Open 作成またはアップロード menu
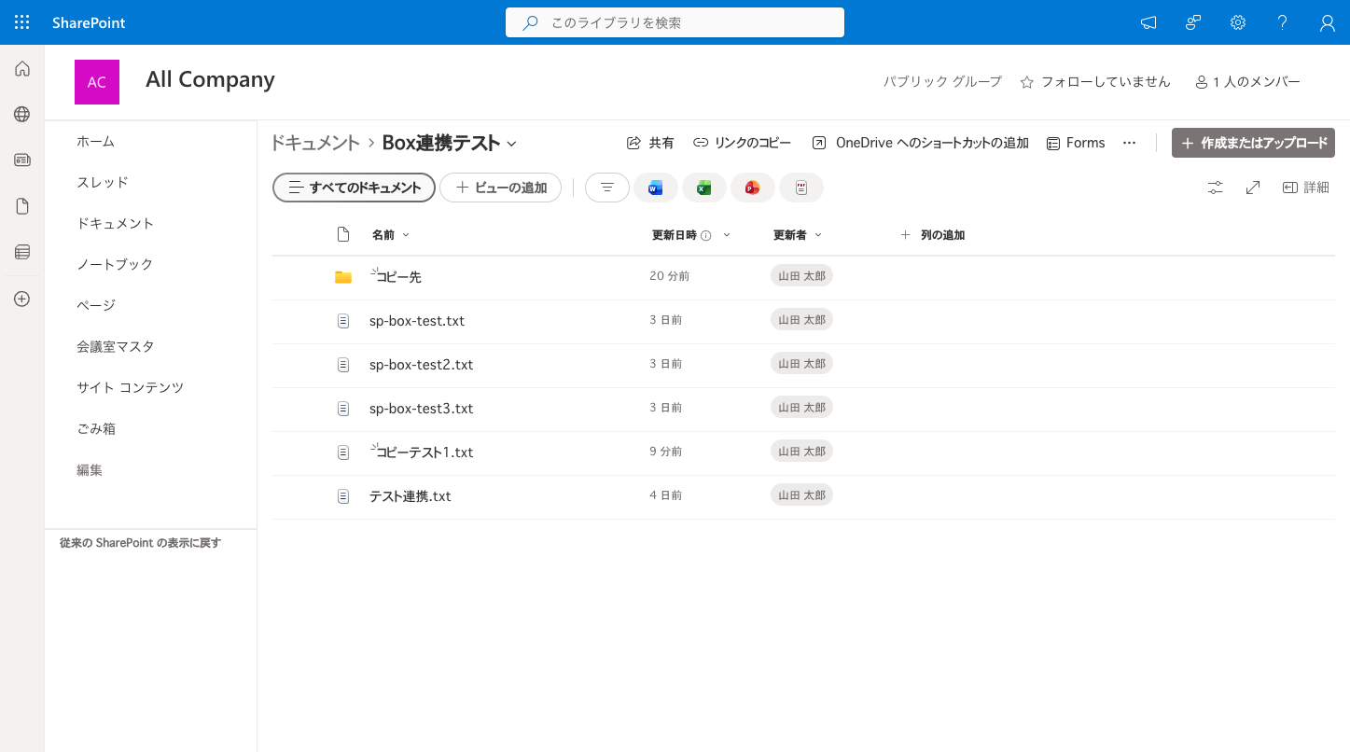The image size is (1350, 752). pyautogui.click(x=1253, y=143)
